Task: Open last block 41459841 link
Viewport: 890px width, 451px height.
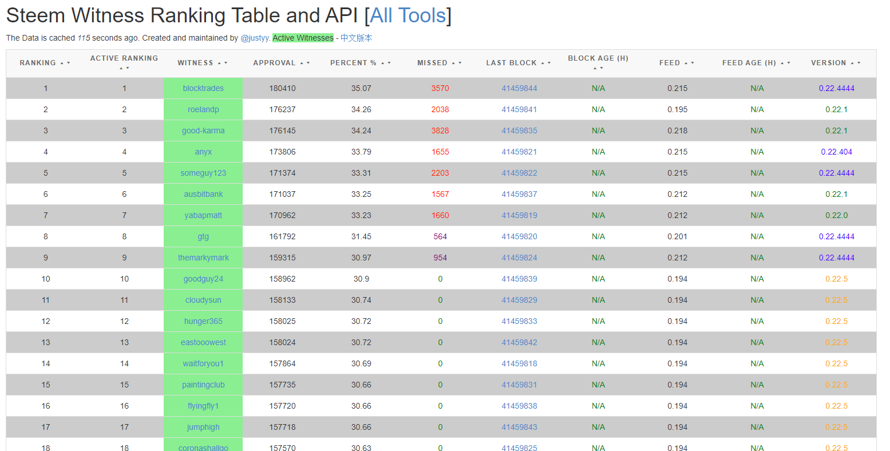Action: [519, 109]
